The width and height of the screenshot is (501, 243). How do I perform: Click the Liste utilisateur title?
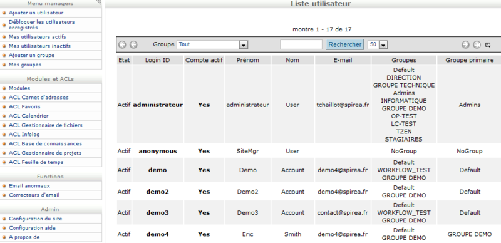pyautogui.click(x=321, y=4)
